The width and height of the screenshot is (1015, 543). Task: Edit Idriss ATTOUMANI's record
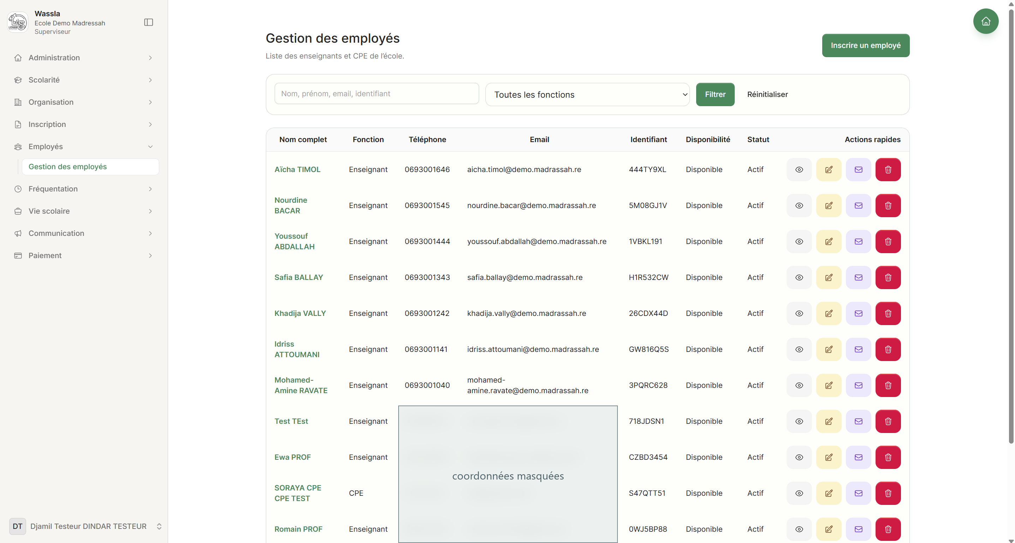coord(829,349)
